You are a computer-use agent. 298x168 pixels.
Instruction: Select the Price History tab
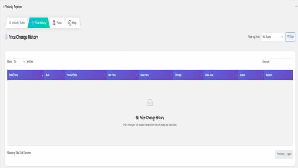coord(39,23)
